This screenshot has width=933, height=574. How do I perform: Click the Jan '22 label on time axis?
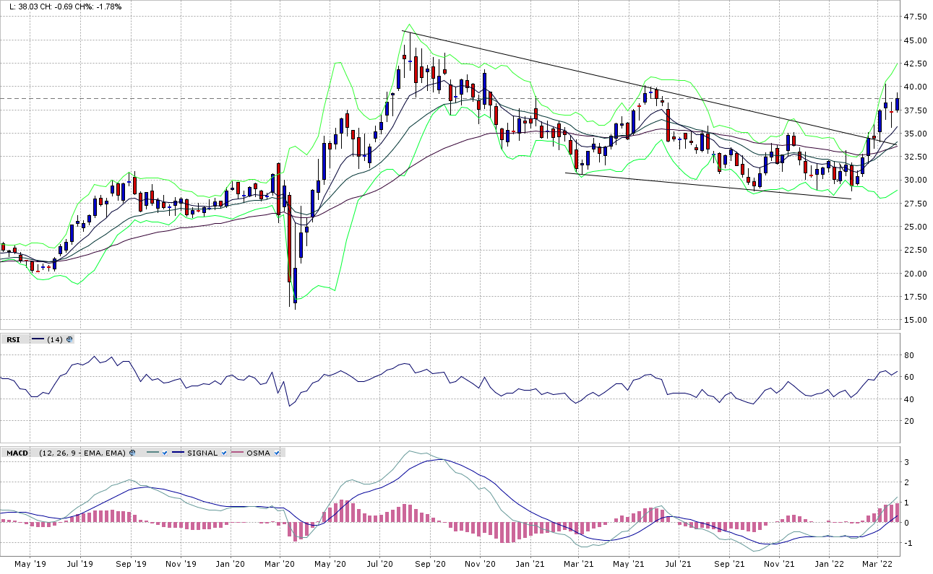pos(830,562)
